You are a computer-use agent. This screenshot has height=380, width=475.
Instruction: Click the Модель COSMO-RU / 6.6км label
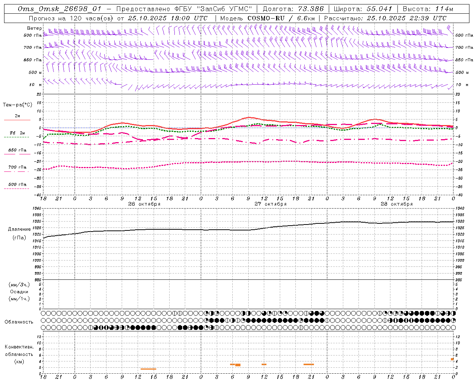[x=268, y=18]
